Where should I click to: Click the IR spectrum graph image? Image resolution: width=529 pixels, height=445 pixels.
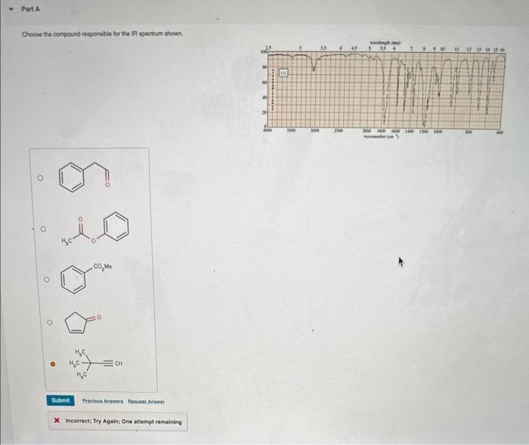384,90
